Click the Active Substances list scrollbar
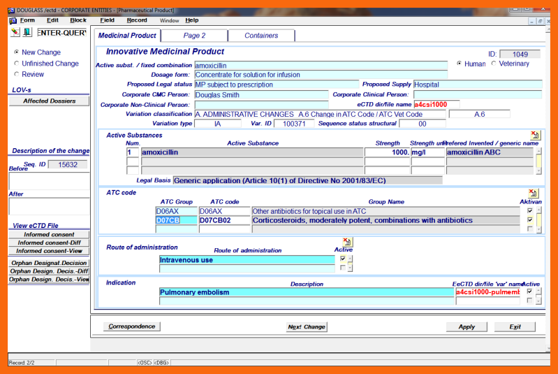Screen dimensions: 558x374 point(538,161)
